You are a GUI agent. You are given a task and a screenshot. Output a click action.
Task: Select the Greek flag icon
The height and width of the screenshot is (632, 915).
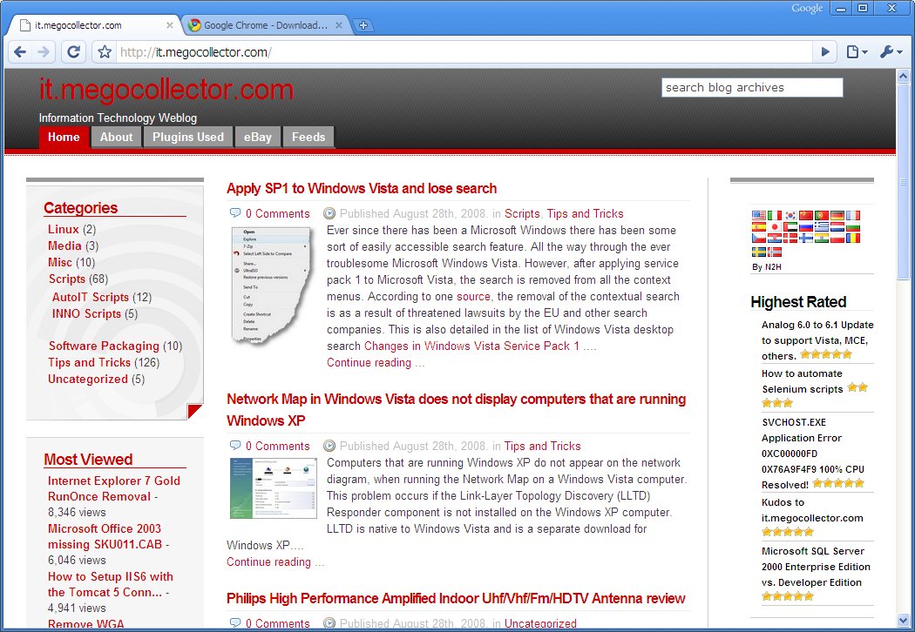[822, 227]
